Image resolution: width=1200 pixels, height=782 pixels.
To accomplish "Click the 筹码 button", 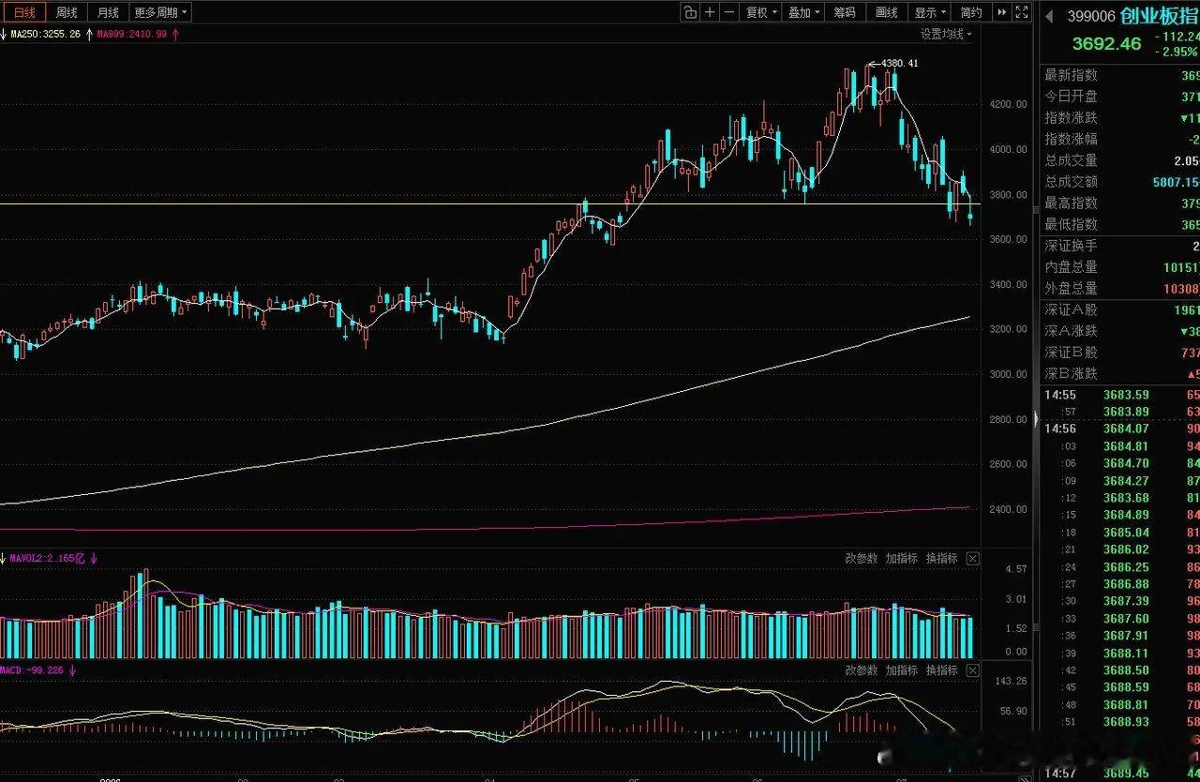I will click(x=845, y=12).
